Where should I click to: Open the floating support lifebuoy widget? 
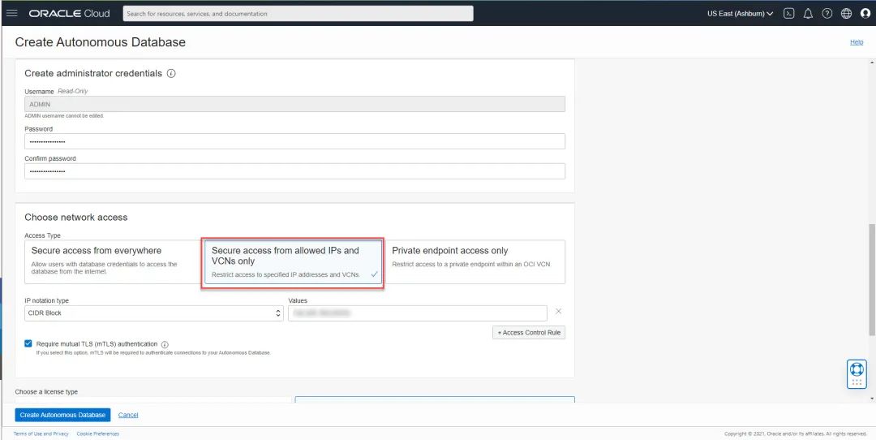click(x=857, y=374)
